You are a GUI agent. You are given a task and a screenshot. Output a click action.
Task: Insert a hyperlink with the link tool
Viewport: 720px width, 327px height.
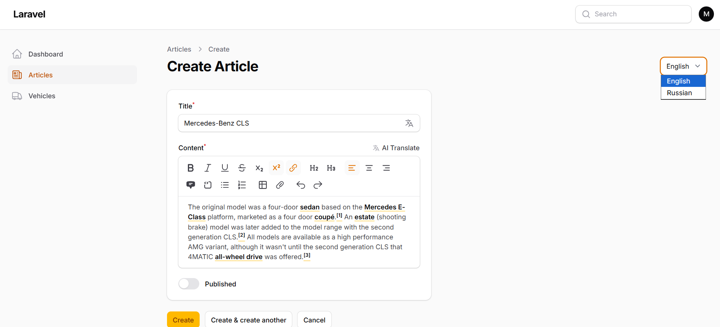click(293, 168)
